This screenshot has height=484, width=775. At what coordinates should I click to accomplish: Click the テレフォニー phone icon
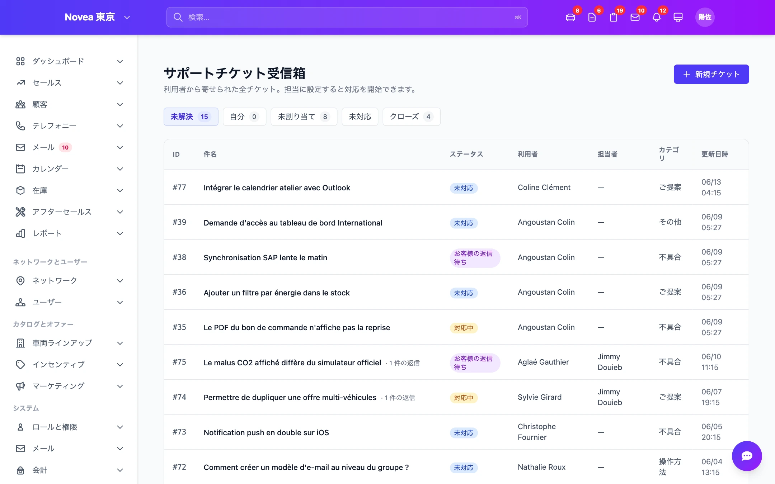tap(20, 126)
